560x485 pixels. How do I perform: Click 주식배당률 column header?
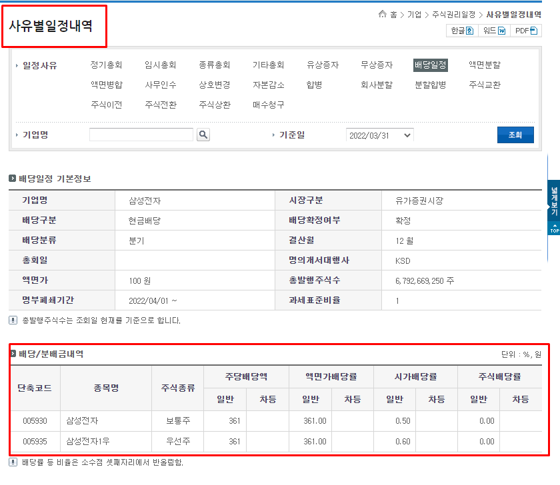[499, 377]
